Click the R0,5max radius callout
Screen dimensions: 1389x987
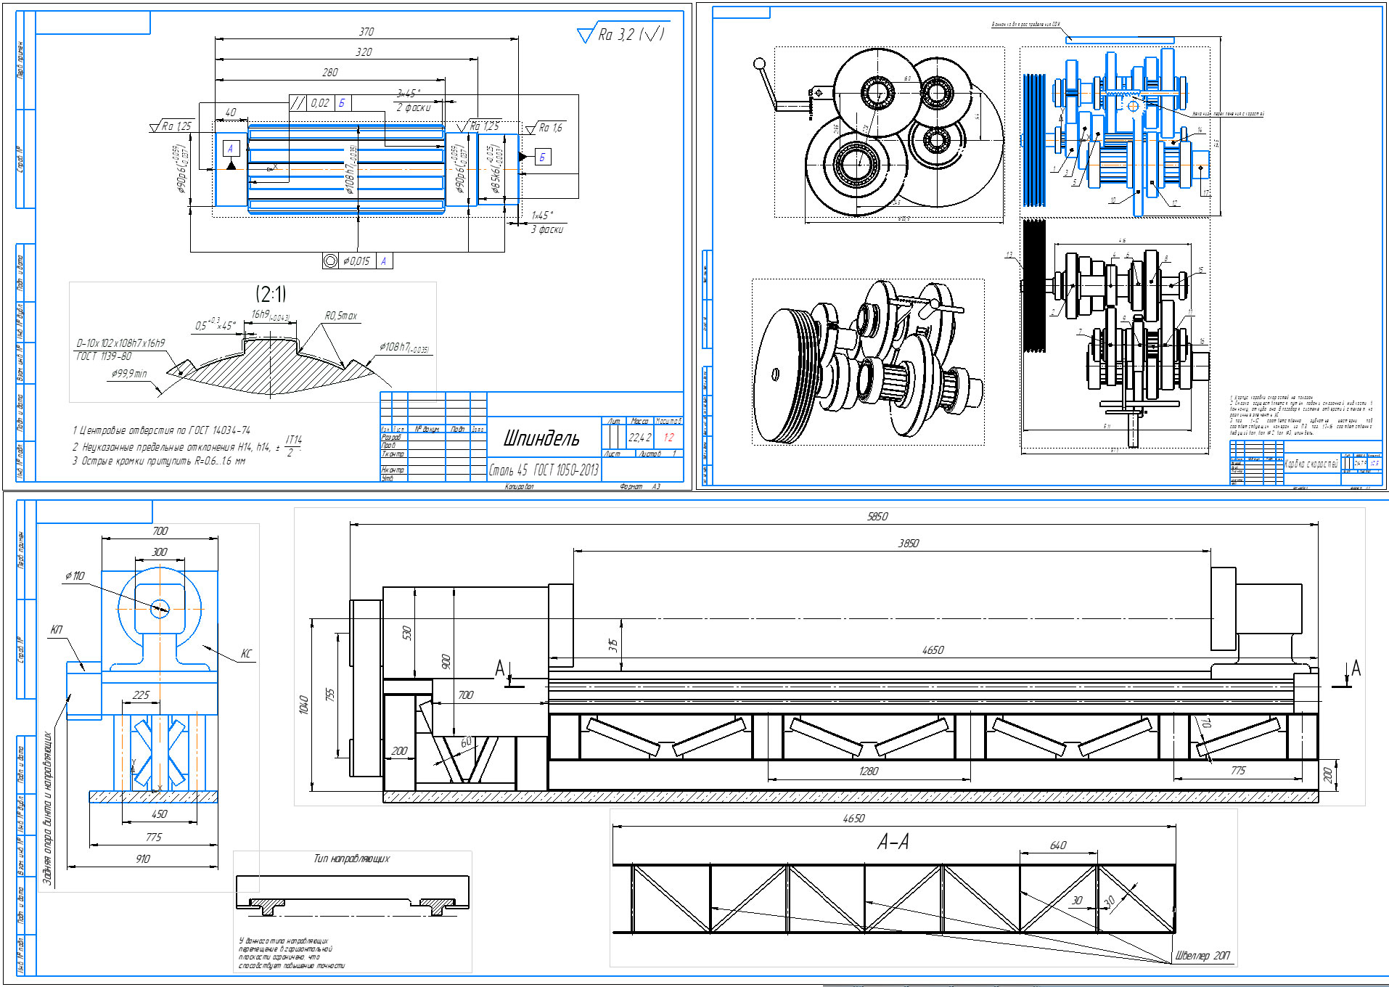point(341,316)
